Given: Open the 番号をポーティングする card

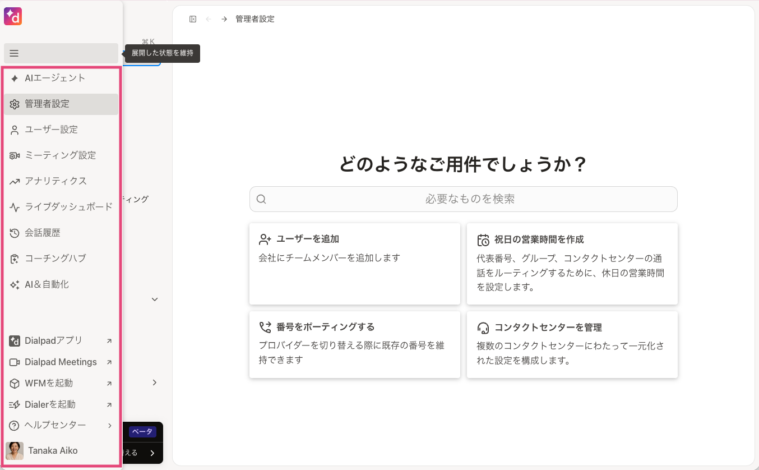Looking at the screenshot, I should coord(355,344).
